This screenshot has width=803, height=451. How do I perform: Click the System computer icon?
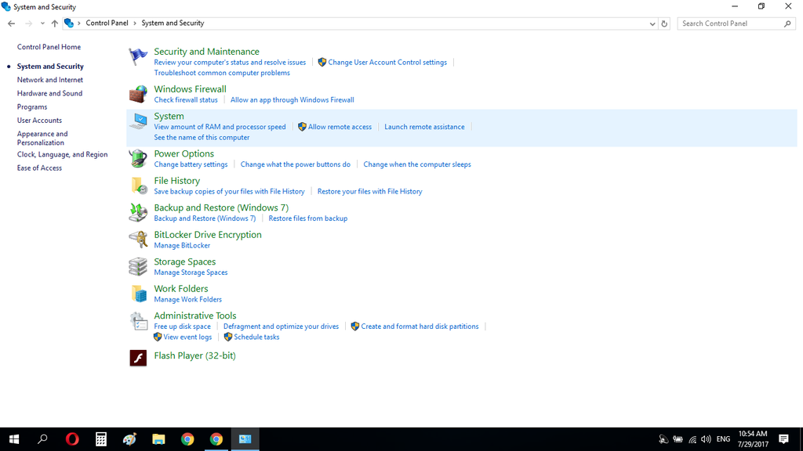click(x=138, y=121)
